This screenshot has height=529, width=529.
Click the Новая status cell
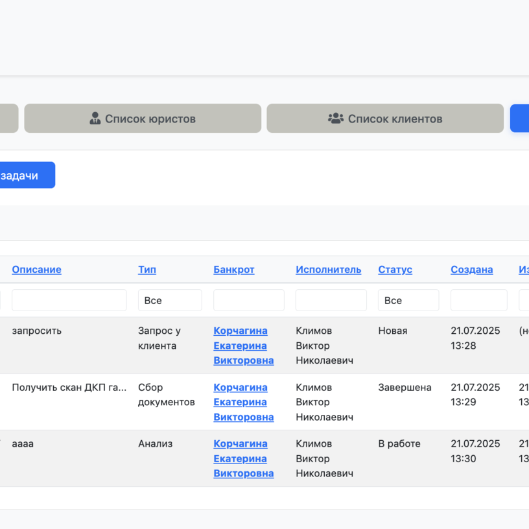393,331
